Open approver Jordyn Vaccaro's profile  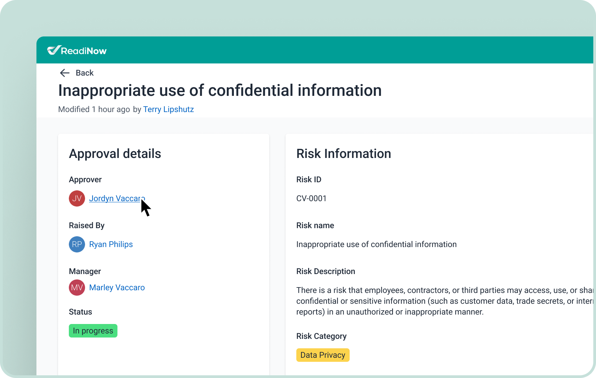(115, 198)
